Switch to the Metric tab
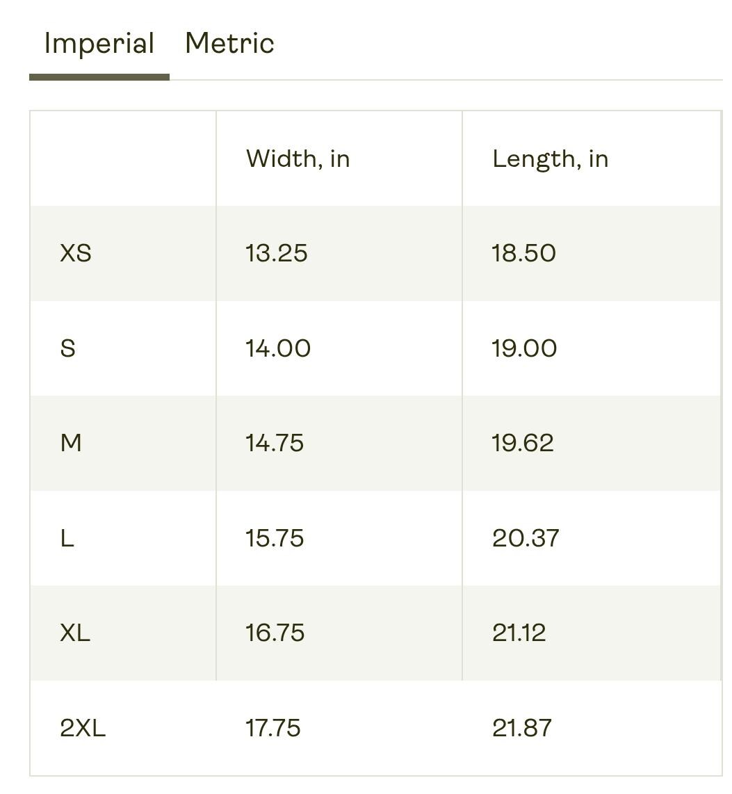 click(229, 43)
